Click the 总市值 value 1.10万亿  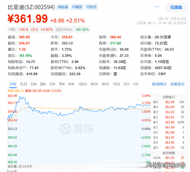point(162,62)
